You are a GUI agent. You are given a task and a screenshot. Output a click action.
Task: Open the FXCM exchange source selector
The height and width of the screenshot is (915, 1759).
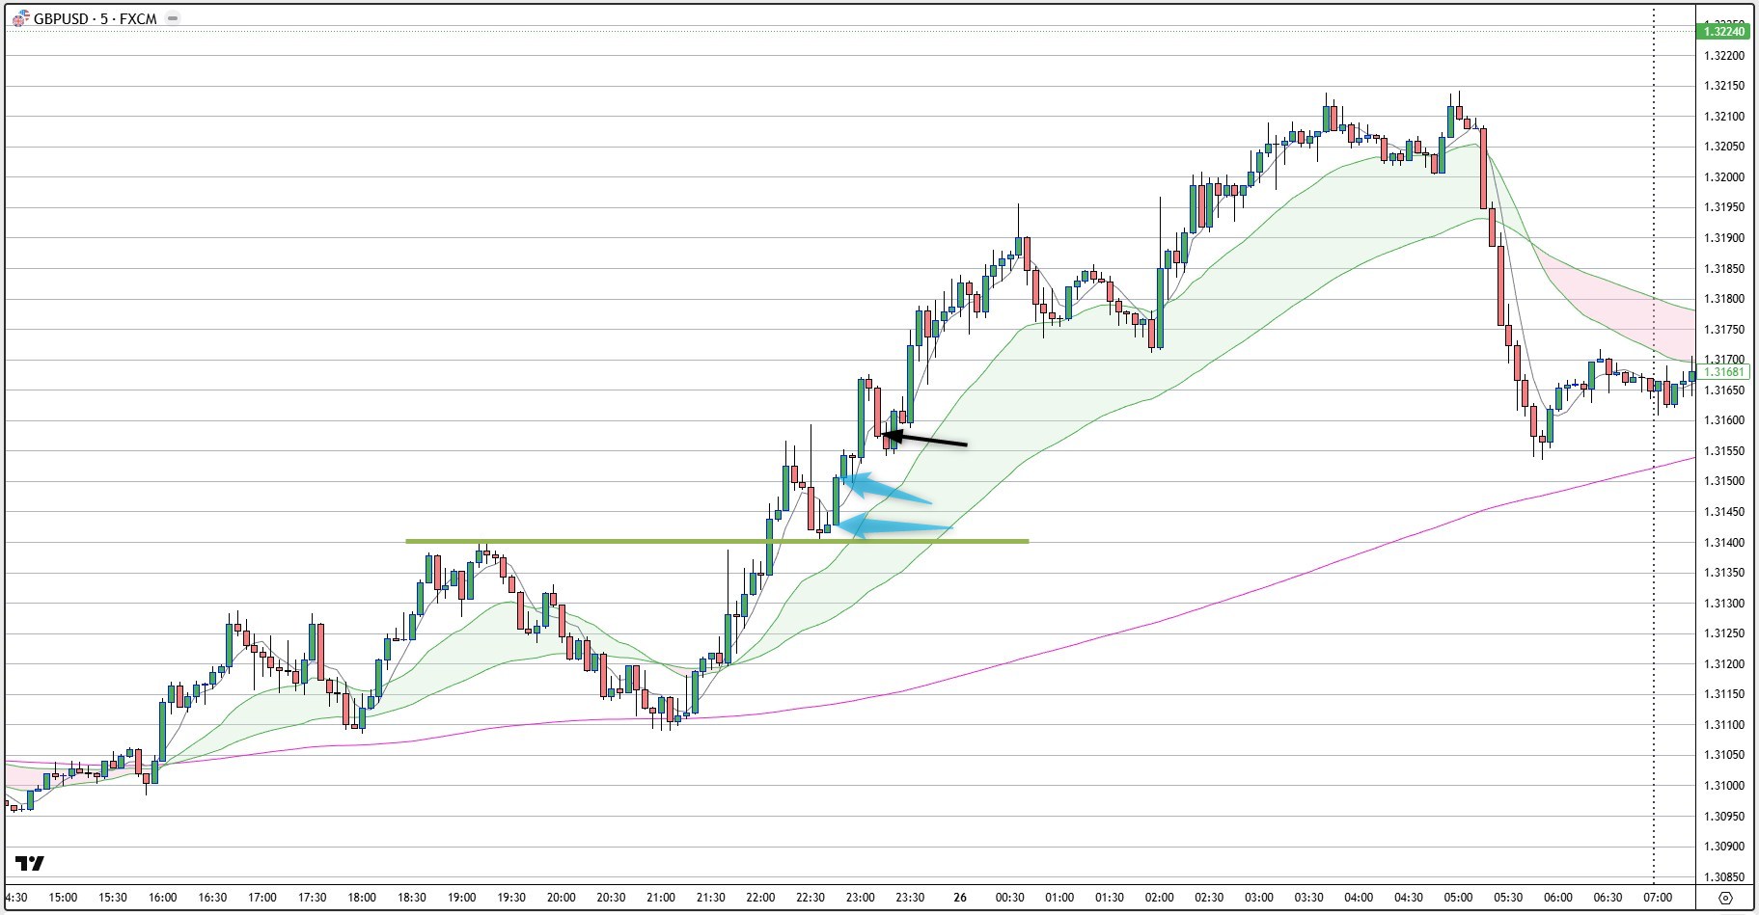138,16
